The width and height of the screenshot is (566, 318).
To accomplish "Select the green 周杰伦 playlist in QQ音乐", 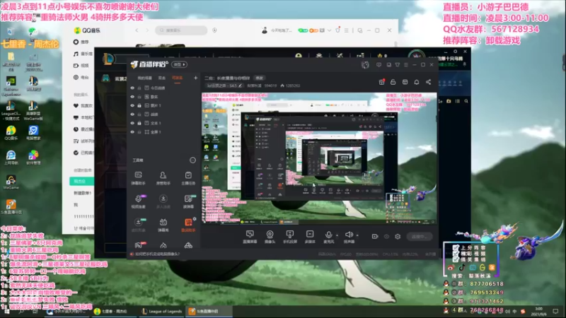I will (x=81, y=181).
